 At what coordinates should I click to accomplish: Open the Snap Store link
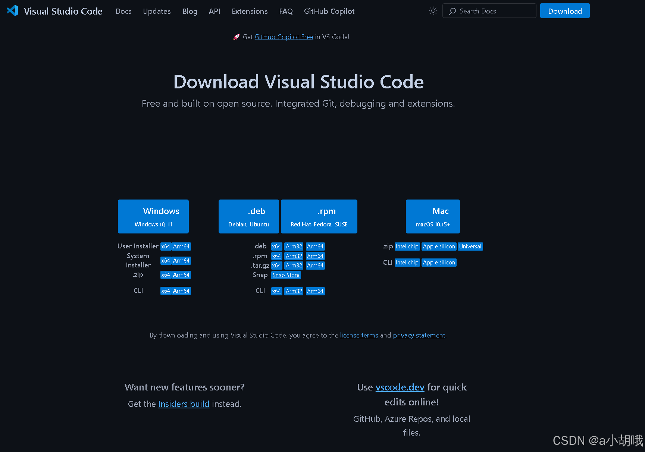286,275
